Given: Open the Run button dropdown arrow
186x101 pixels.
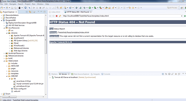Looking at the screenshot, I should click(x=92, y=8).
